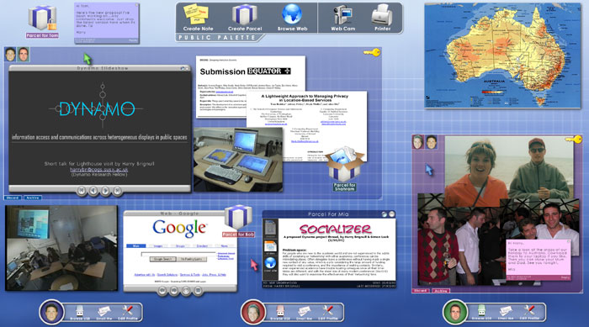Click the email link on the Dynamo slide
This screenshot has width=589, height=327.
click(98, 169)
